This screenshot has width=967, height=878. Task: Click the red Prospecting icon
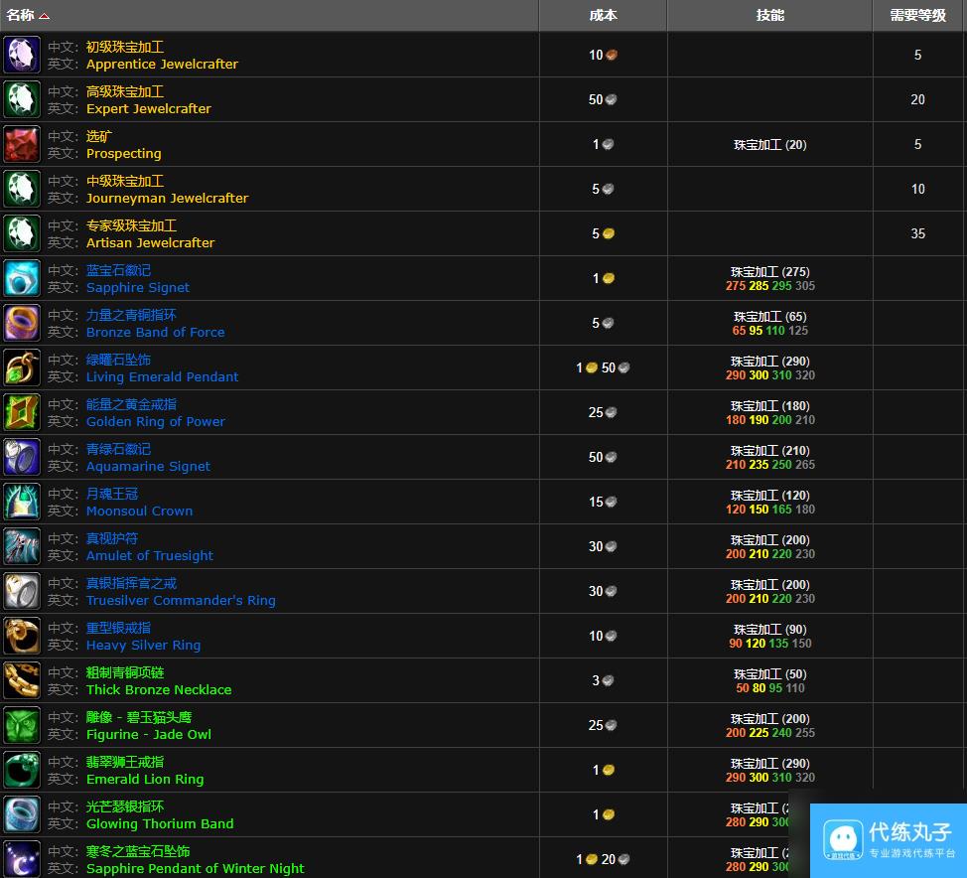point(22,144)
